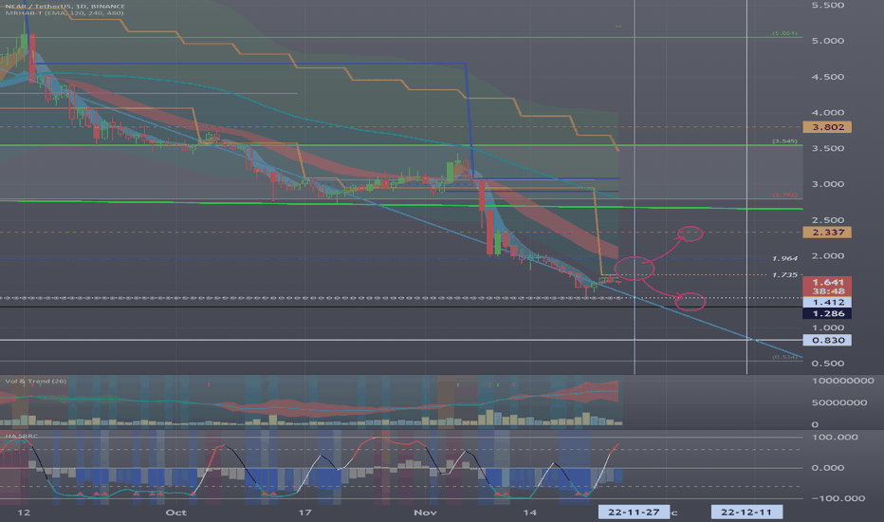Click the 22-12-11 date label

tap(746, 512)
